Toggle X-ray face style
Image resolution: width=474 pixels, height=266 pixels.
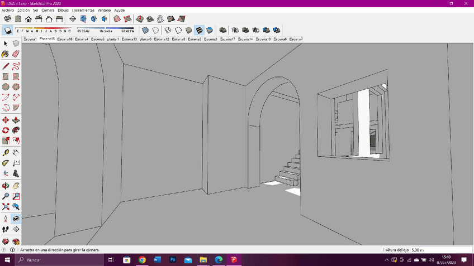pos(145,30)
